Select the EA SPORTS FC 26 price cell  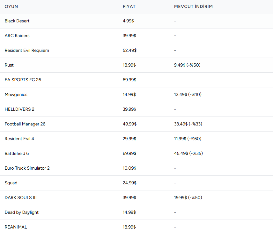point(129,80)
